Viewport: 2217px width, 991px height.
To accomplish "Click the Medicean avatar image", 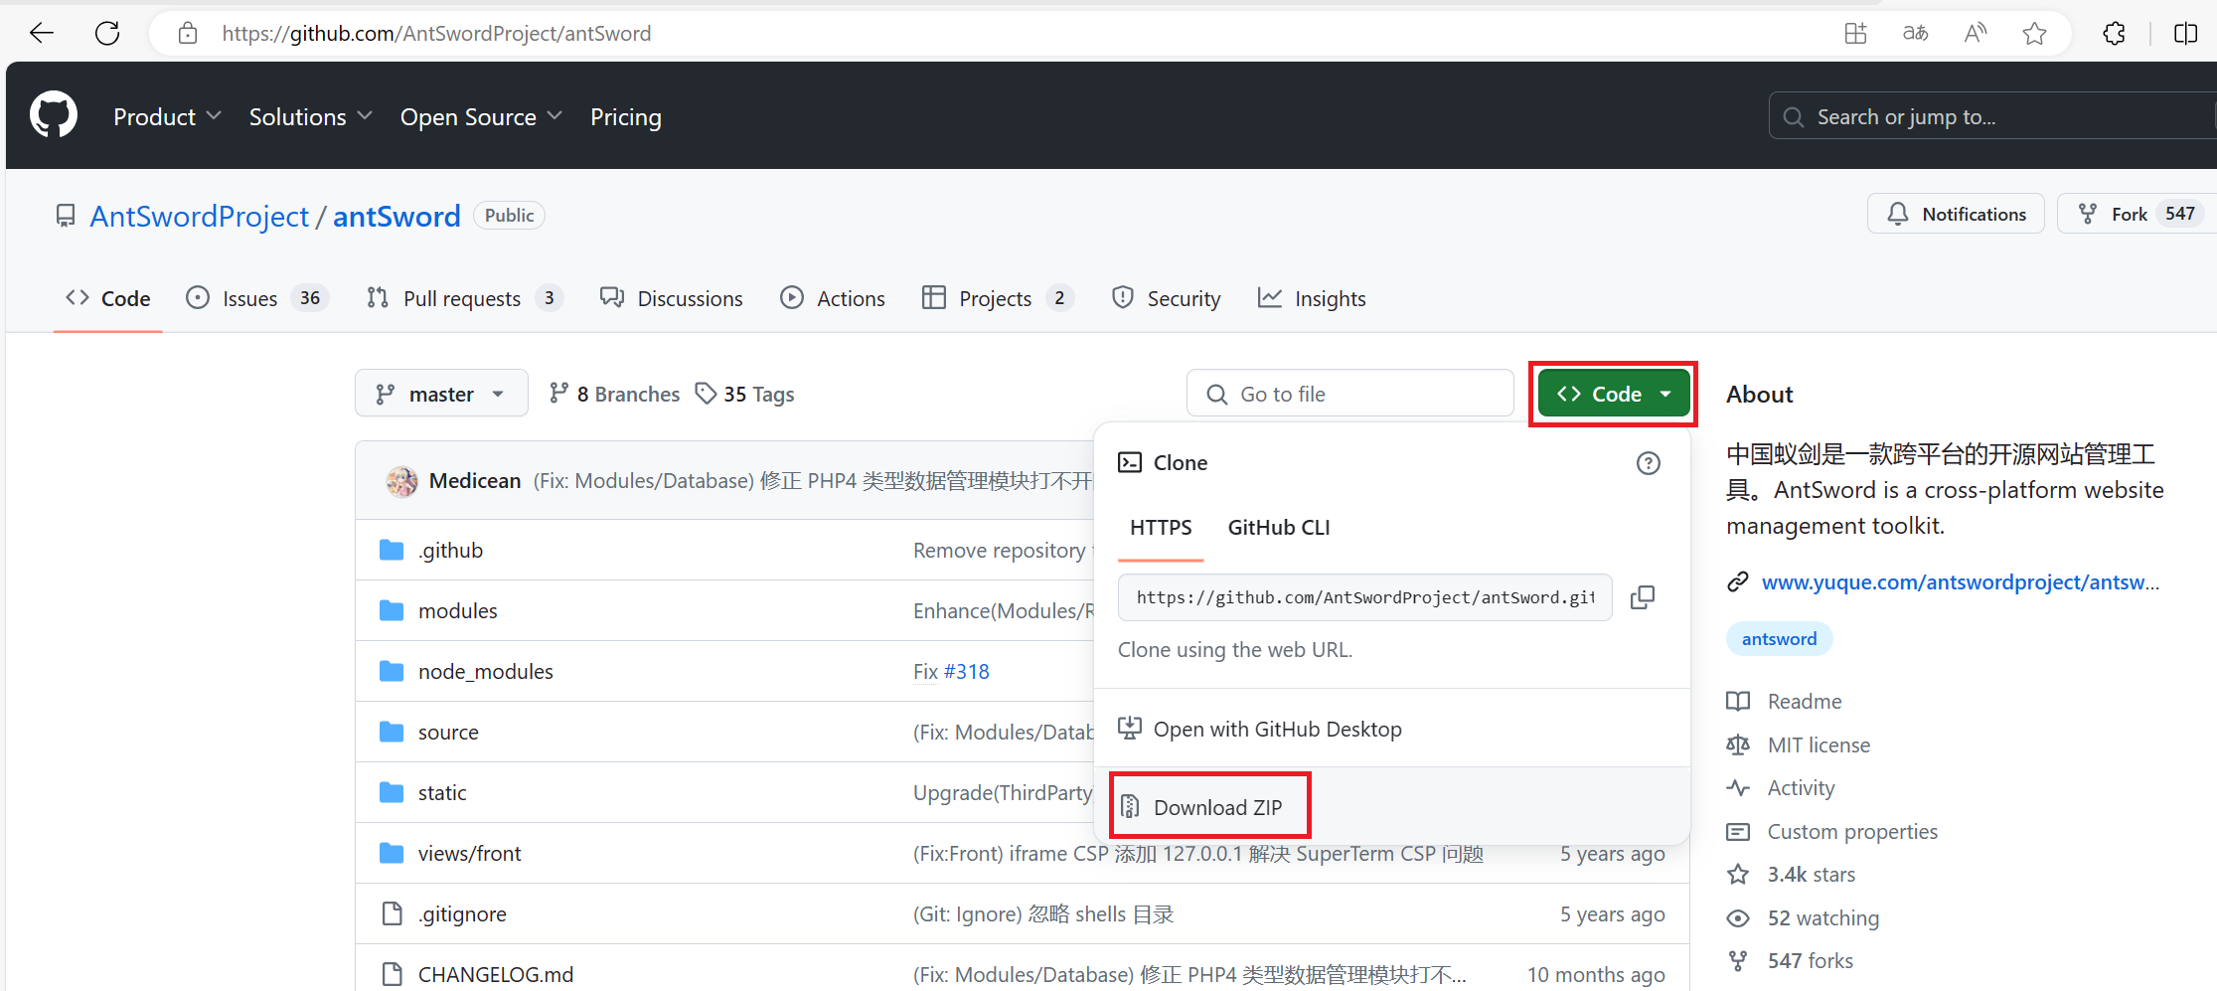I will 402,481.
